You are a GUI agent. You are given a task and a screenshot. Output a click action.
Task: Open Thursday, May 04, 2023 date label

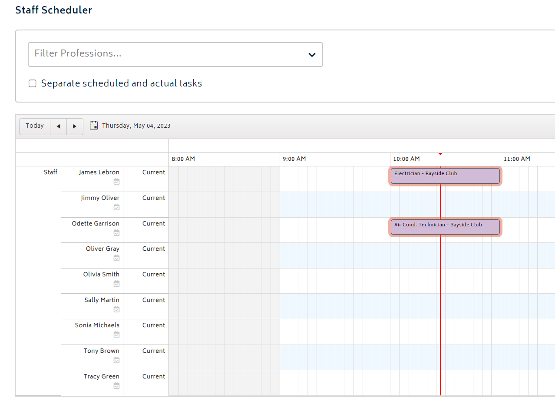point(136,126)
